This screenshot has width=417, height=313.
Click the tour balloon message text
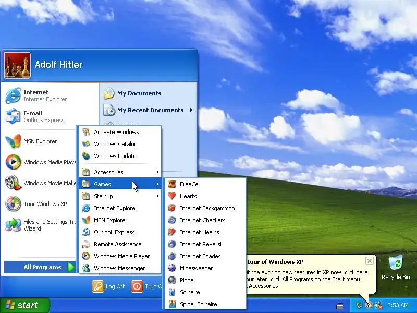pyautogui.click(x=307, y=279)
